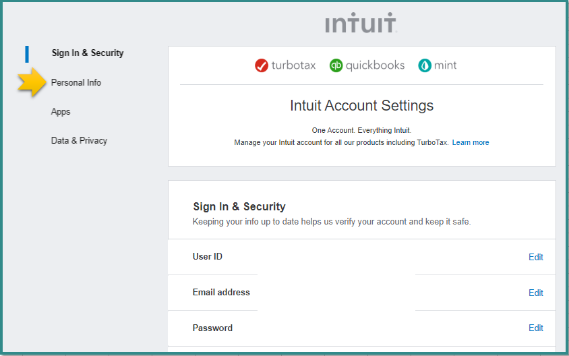The width and height of the screenshot is (569, 356).
Task: Open the Sign In & Security sidebar section
Action: click(x=88, y=53)
